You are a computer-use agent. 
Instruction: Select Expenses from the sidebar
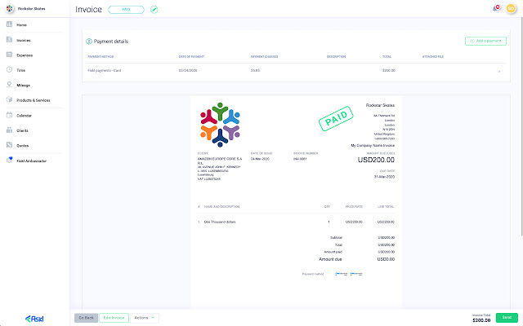25,55
